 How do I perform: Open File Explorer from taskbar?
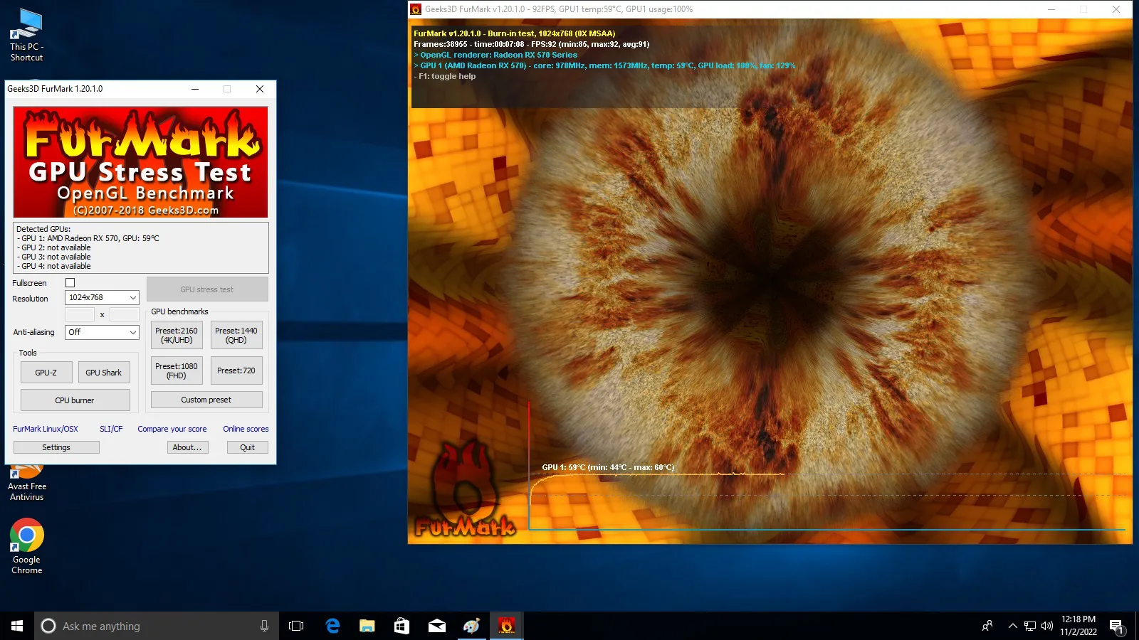pyautogui.click(x=367, y=626)
